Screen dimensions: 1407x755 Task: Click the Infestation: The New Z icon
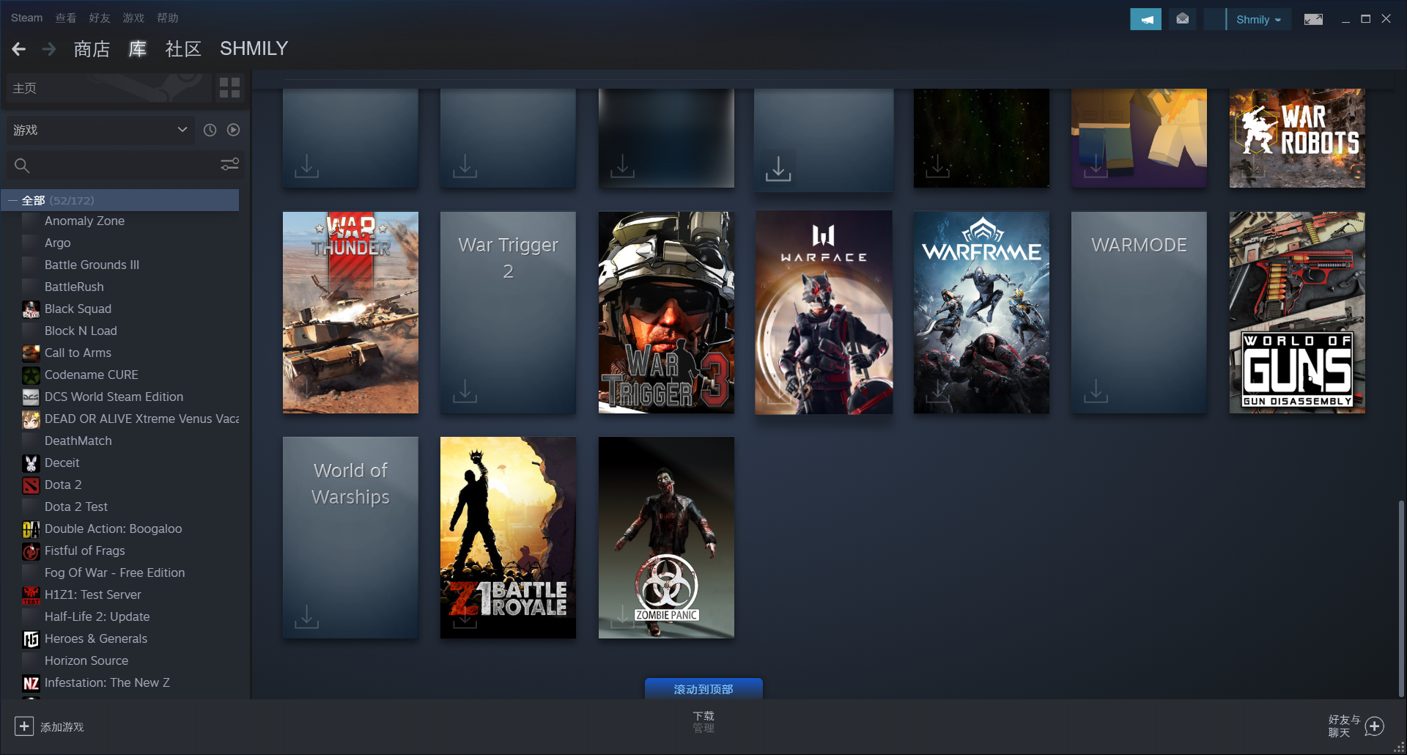coord(31,683)
